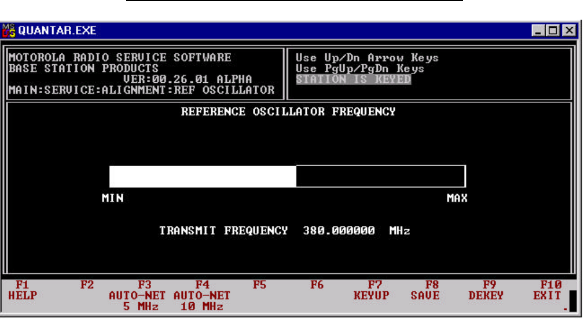Click the Use PgUp/PgDn Keys hint
Screen dimensions: 584x319
coord(360,68)
